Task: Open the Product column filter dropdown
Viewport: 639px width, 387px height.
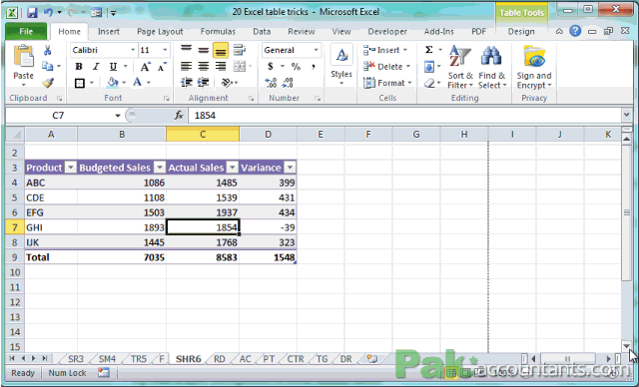Action: click(x=71, y=168)
